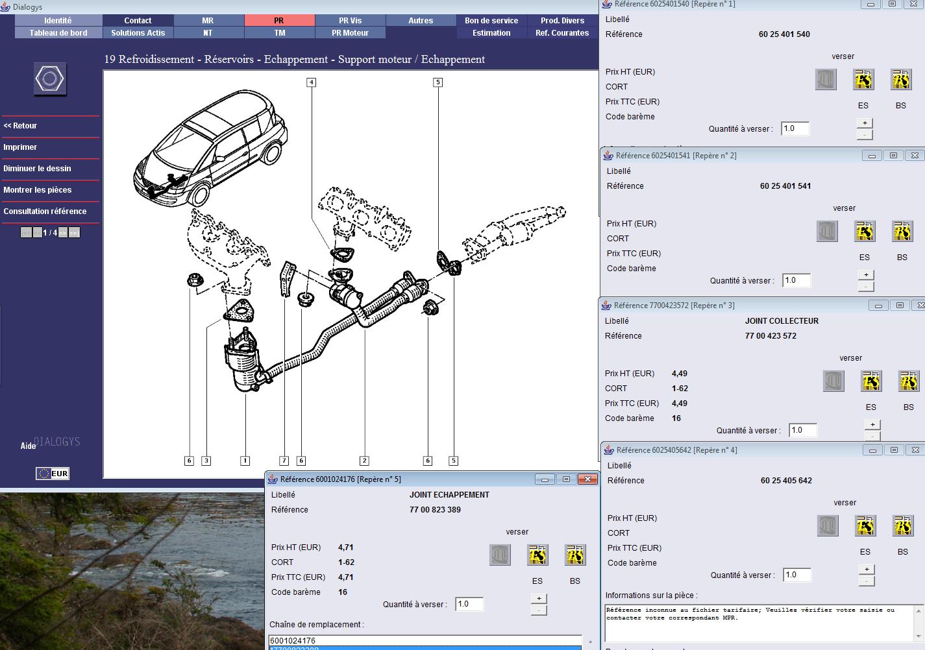Click the hexagonal nut logo icon
Image resolution: width=925 pixels, height=650 pixels.
[50, 79]
